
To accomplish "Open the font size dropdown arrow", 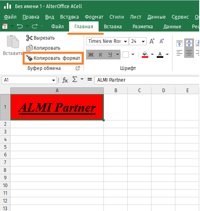I will [143, 41].
